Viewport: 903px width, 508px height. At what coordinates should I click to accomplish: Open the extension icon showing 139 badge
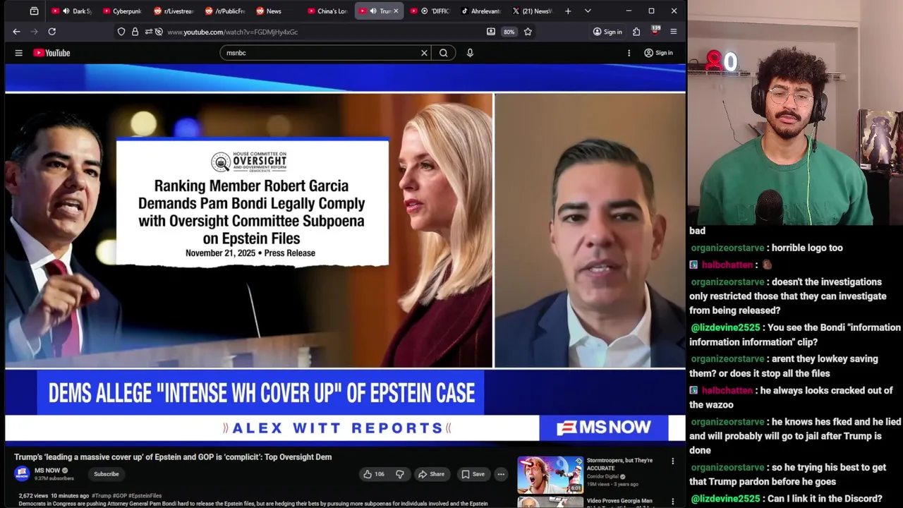click(655, 31)
